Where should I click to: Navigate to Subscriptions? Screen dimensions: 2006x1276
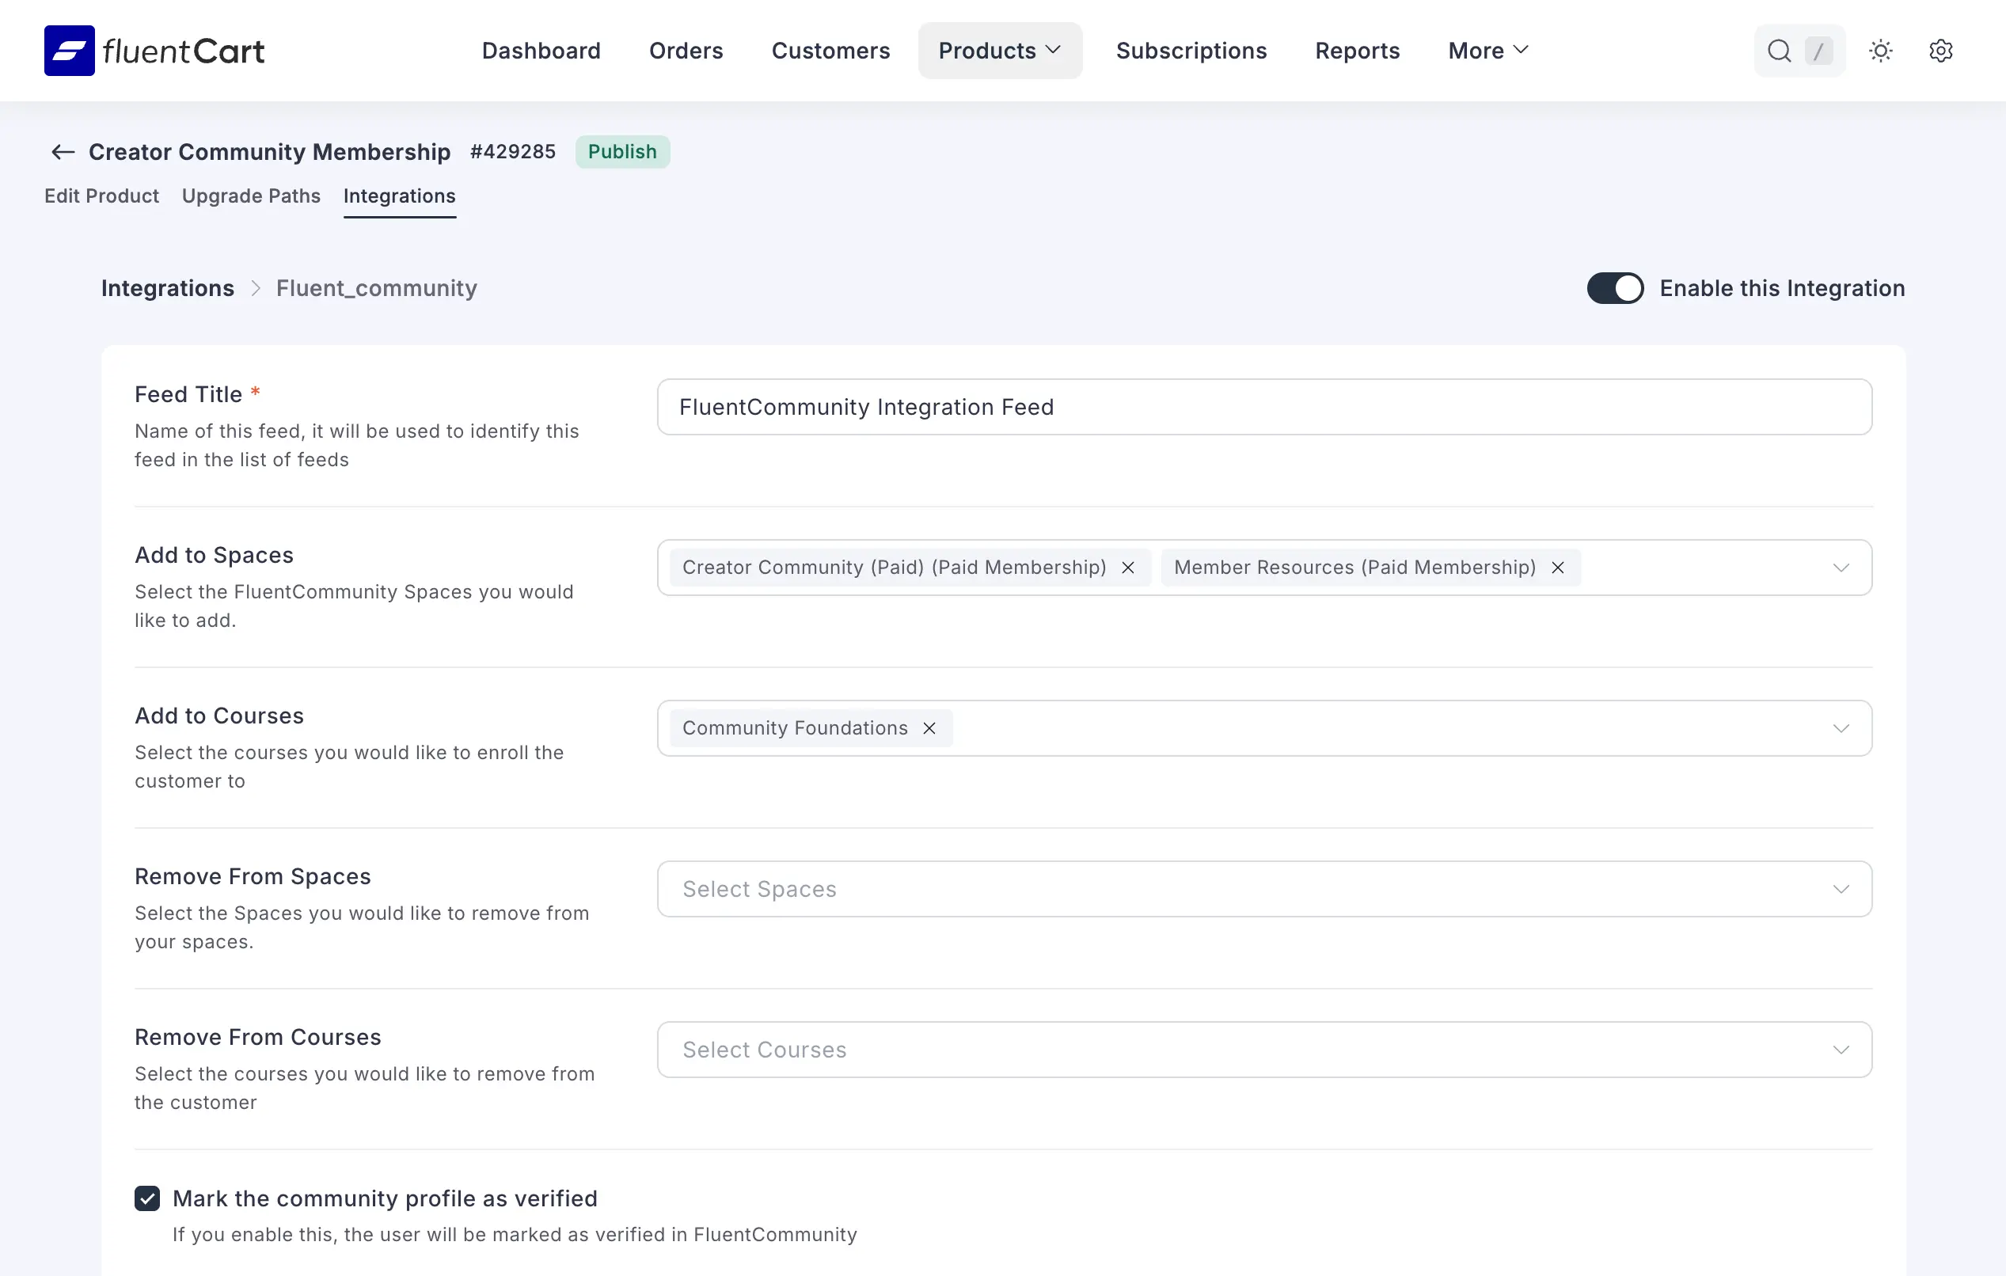(1191, 51)
